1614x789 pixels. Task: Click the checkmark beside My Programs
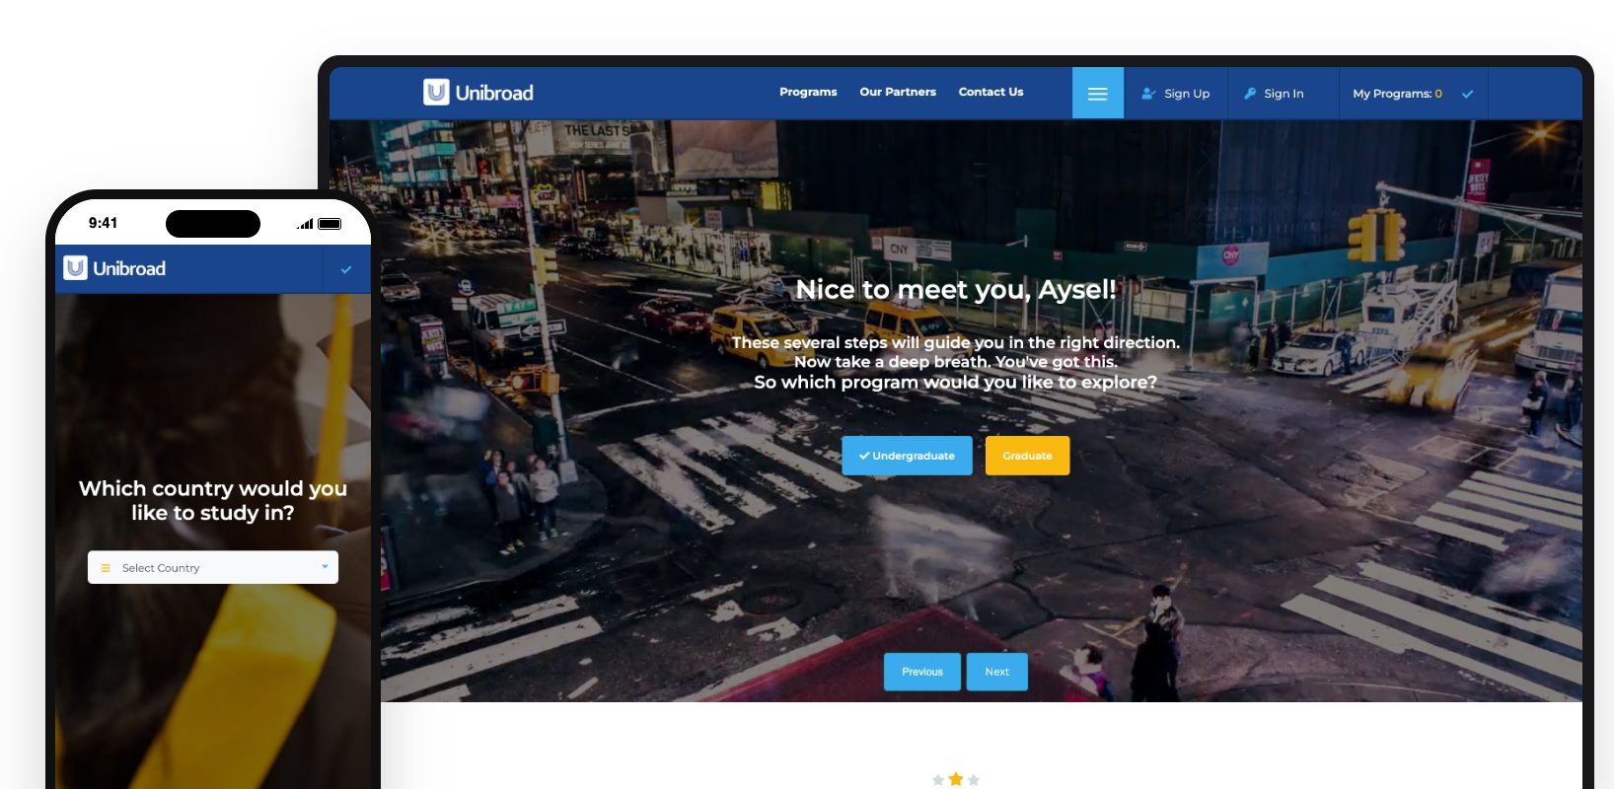[1467, 94]
